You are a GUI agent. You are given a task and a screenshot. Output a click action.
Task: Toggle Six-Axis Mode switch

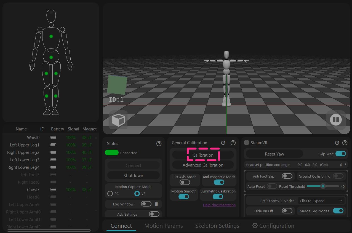click(185, 182)
